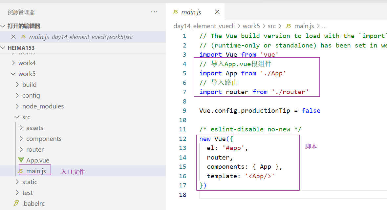This screenshot has width=387, height=210.
Task: Expand the router folder under src
Action: (x=35, y=149)
